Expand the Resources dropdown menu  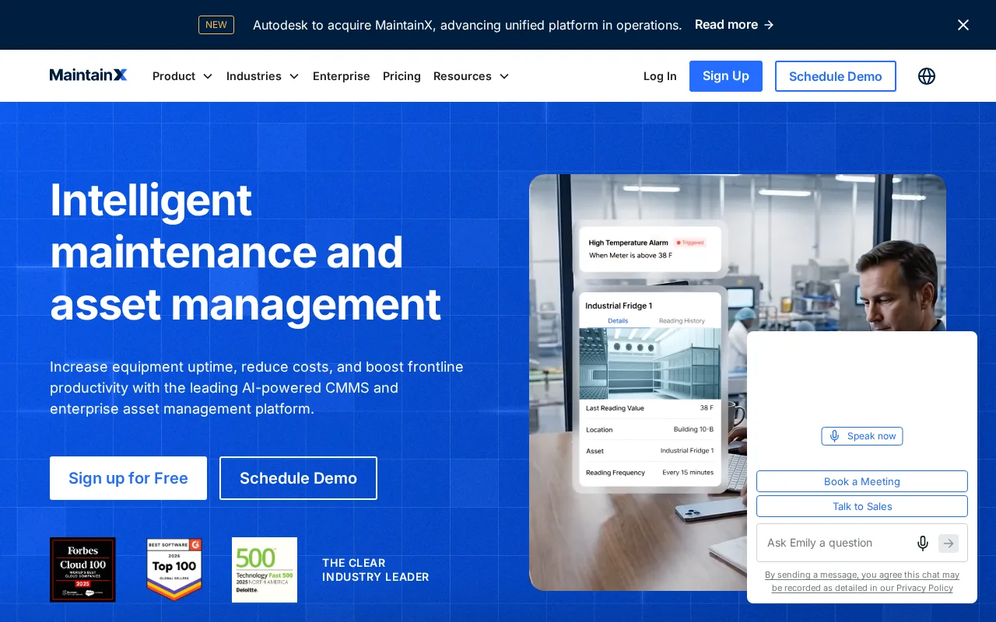pyautogui.click(x=472, y=76)
